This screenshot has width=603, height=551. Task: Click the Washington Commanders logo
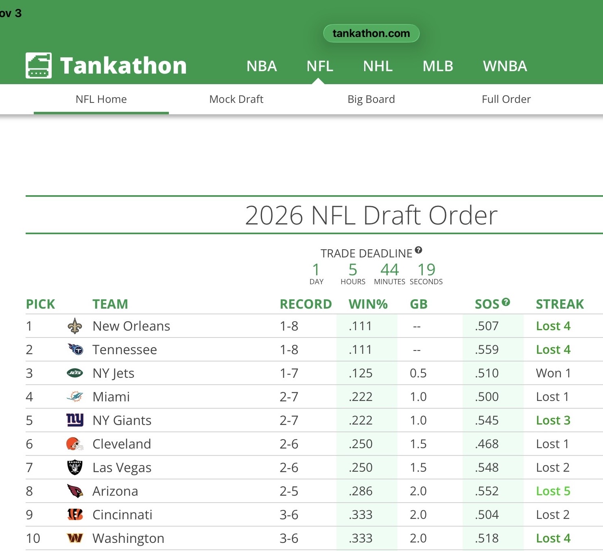coord(75,538)
